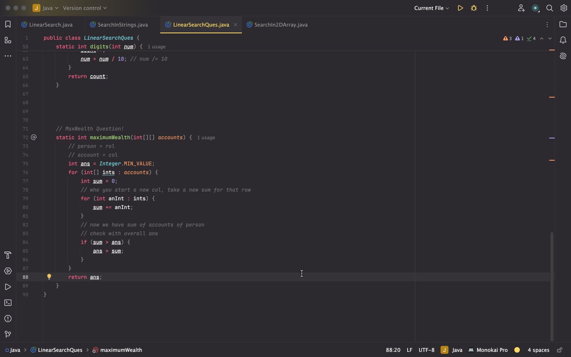Click the AI assistant status icon
This screenshot has width=571, height=357.
pyautogui.click(x=535, y=8)
